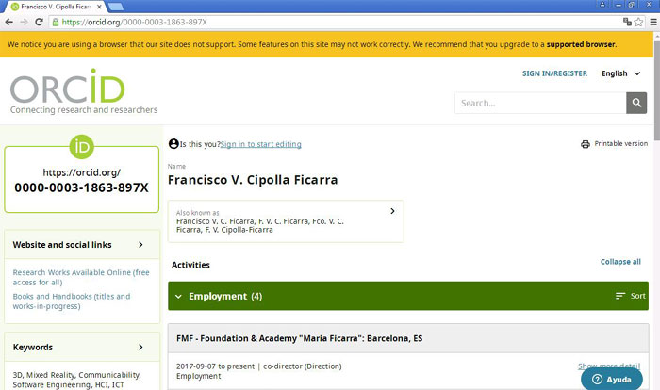This screenshot has height=390, width=660.
Task: Click the green padlock security icon
Action: (x=55, y=23)
